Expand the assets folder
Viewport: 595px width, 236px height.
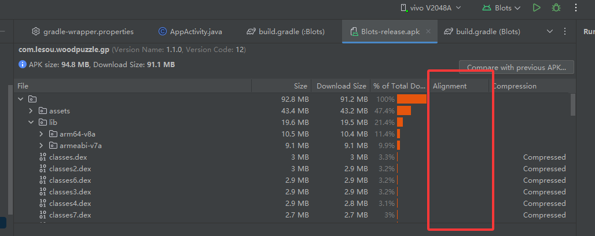point(31,110)
